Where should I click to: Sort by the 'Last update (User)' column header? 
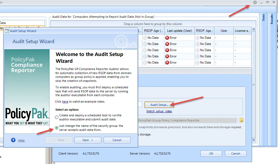pyautogui.click(x=179, y=30)
